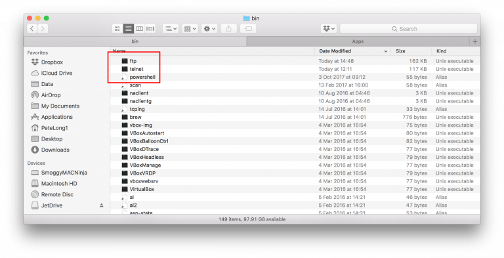
Task: Open the Action gear dropdown menu
Action: point(209,29)
